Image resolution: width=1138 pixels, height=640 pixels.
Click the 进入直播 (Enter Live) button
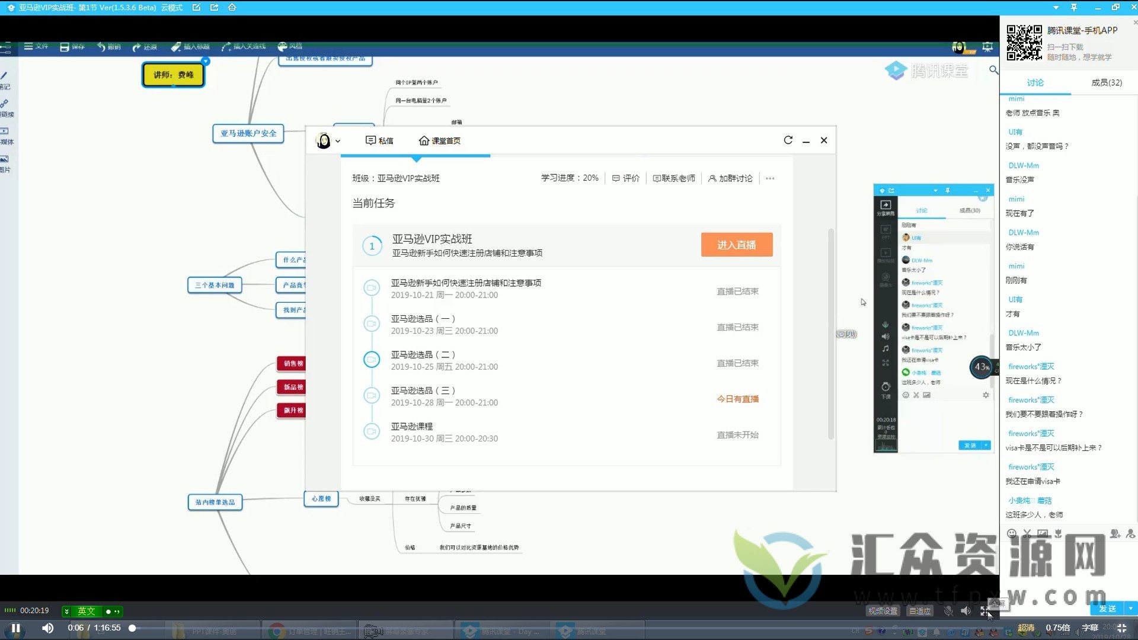tap(737, 245)
